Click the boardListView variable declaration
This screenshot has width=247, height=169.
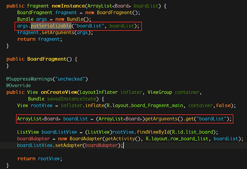click(x=59, y=132)
